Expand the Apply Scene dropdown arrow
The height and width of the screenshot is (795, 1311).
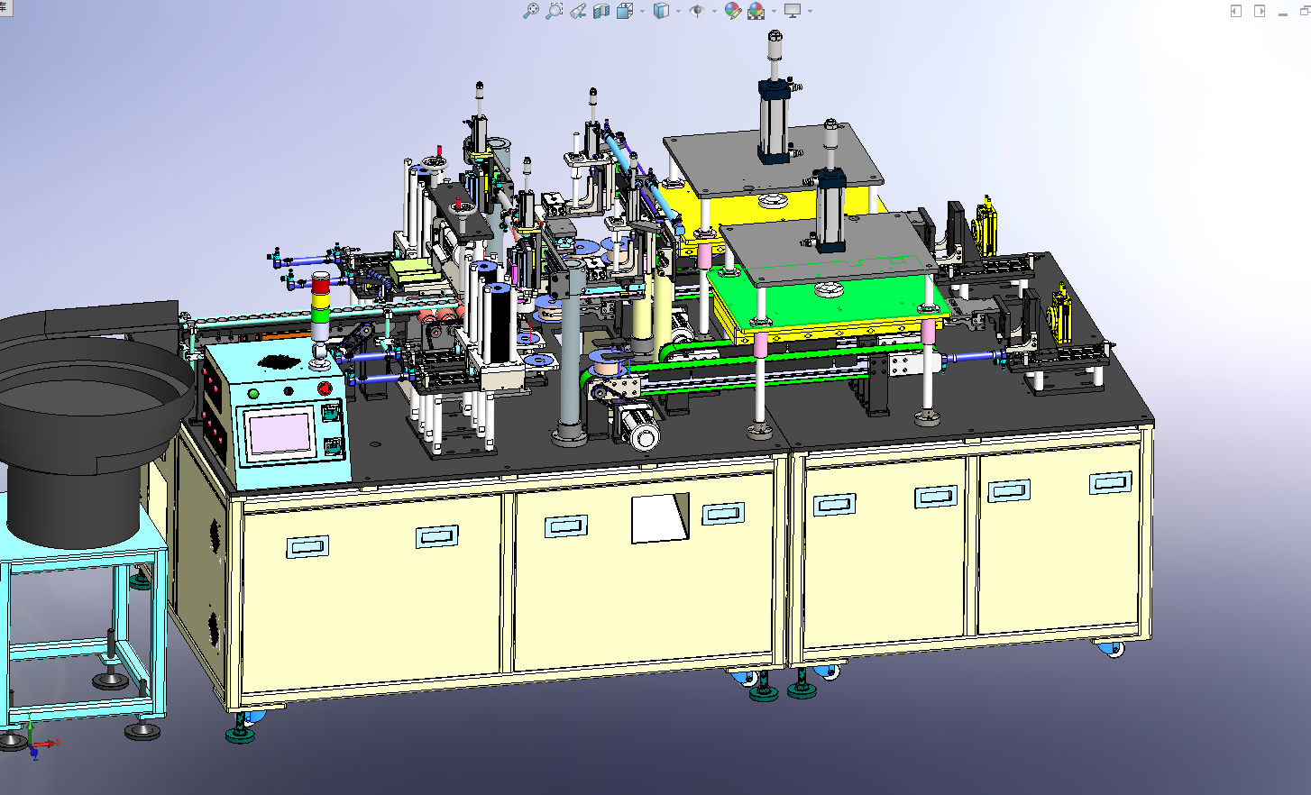pyautogui.click(x=774, y=11)
